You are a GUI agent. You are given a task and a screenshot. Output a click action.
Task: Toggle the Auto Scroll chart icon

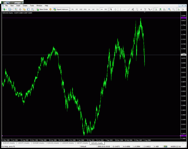point(179,9)
